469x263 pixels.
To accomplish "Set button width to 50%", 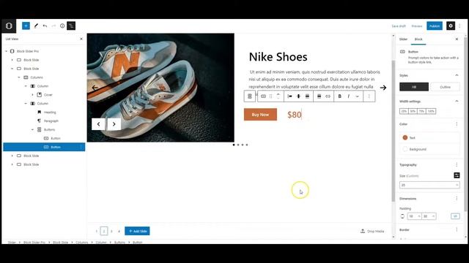I will (413, 111).
